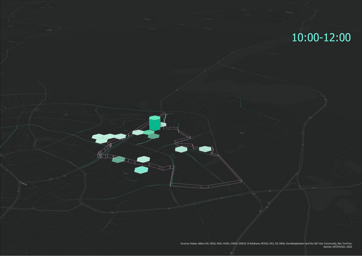Click the westernmost bend of the pink route outline
The height and width of the screenshot is (256, 362).
[98, 156]
